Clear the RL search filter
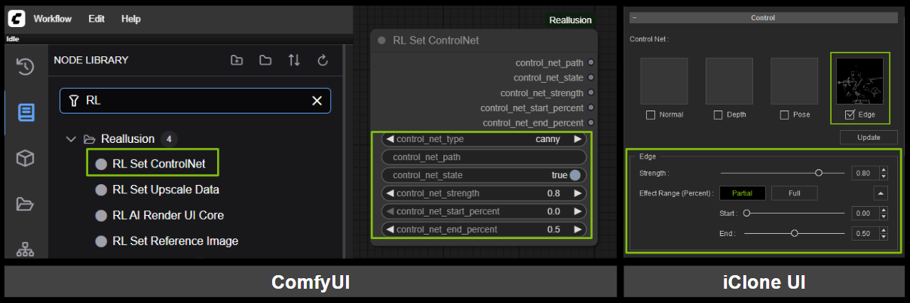 point(317,101)
